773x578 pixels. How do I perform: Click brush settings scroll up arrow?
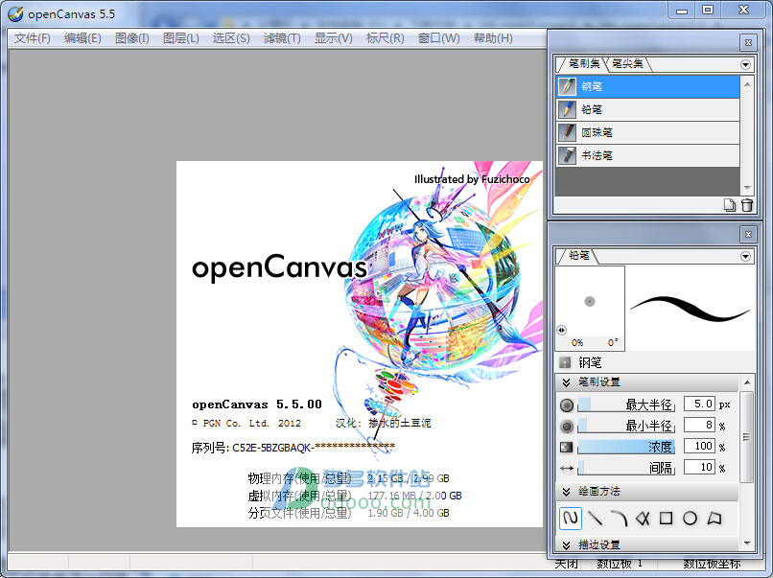[x=746, y=382]
